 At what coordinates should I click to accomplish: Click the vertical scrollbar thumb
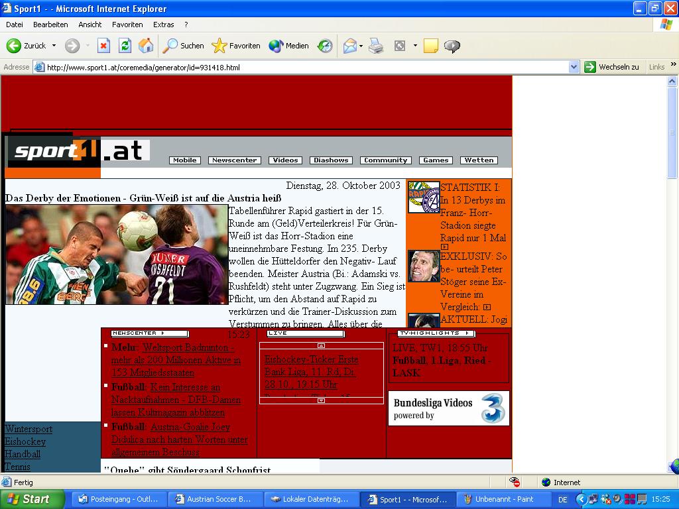point(672,133)
